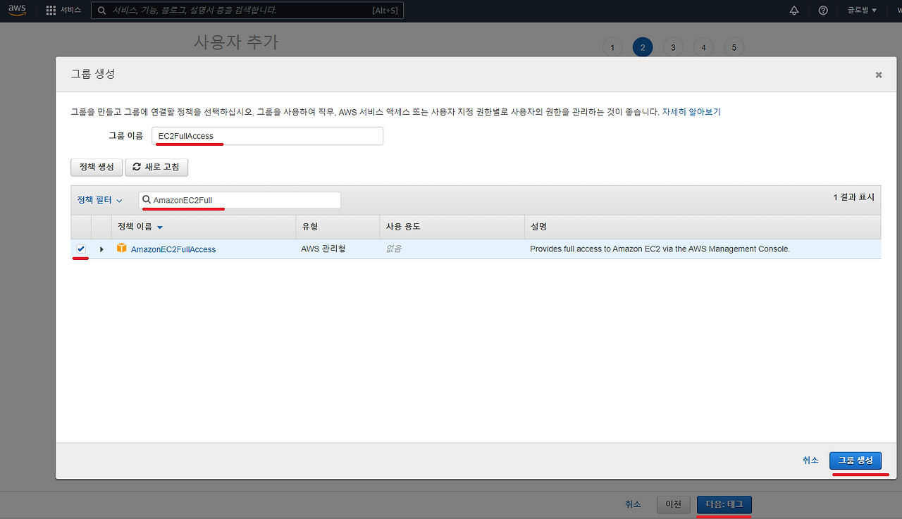Open the notifications bell icon
Viewport: 902px width, 519px height.
[794, 11]
